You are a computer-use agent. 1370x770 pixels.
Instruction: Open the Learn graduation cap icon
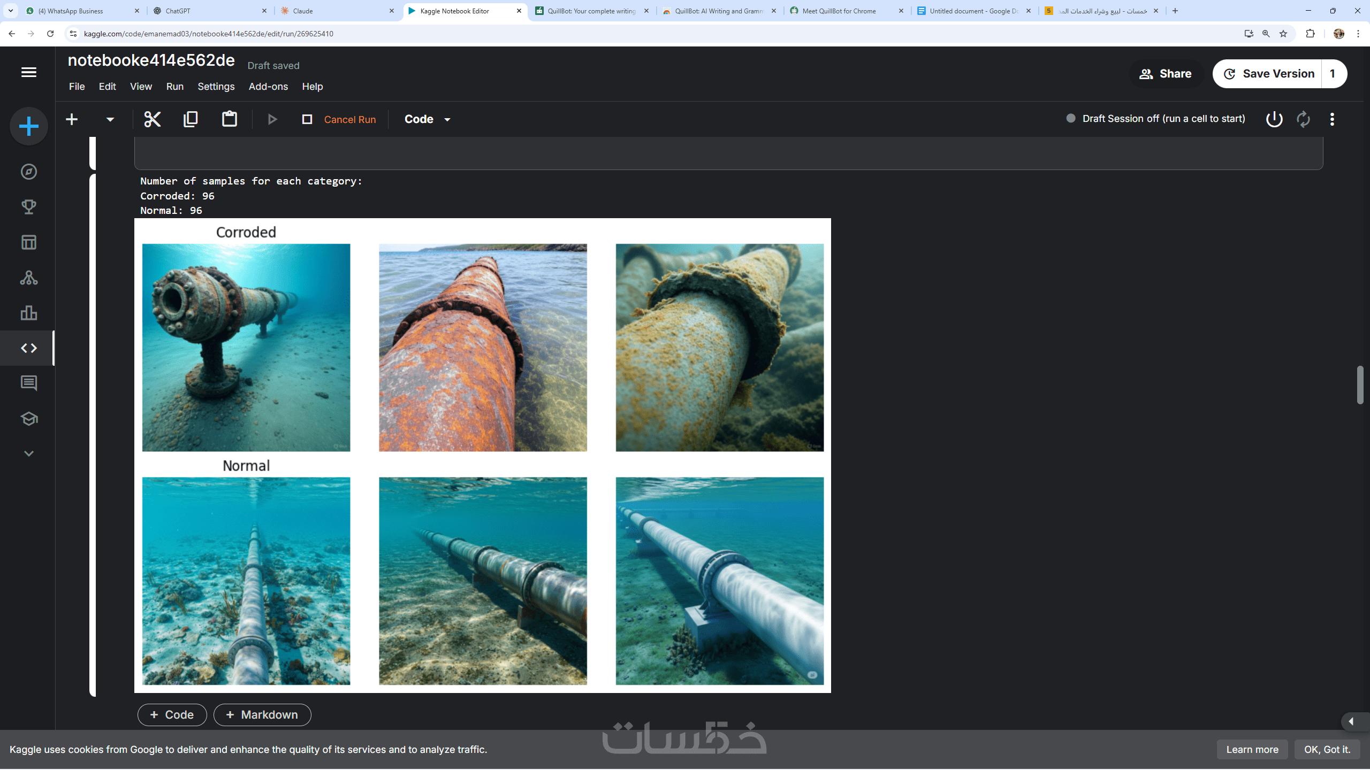point(29,419)
